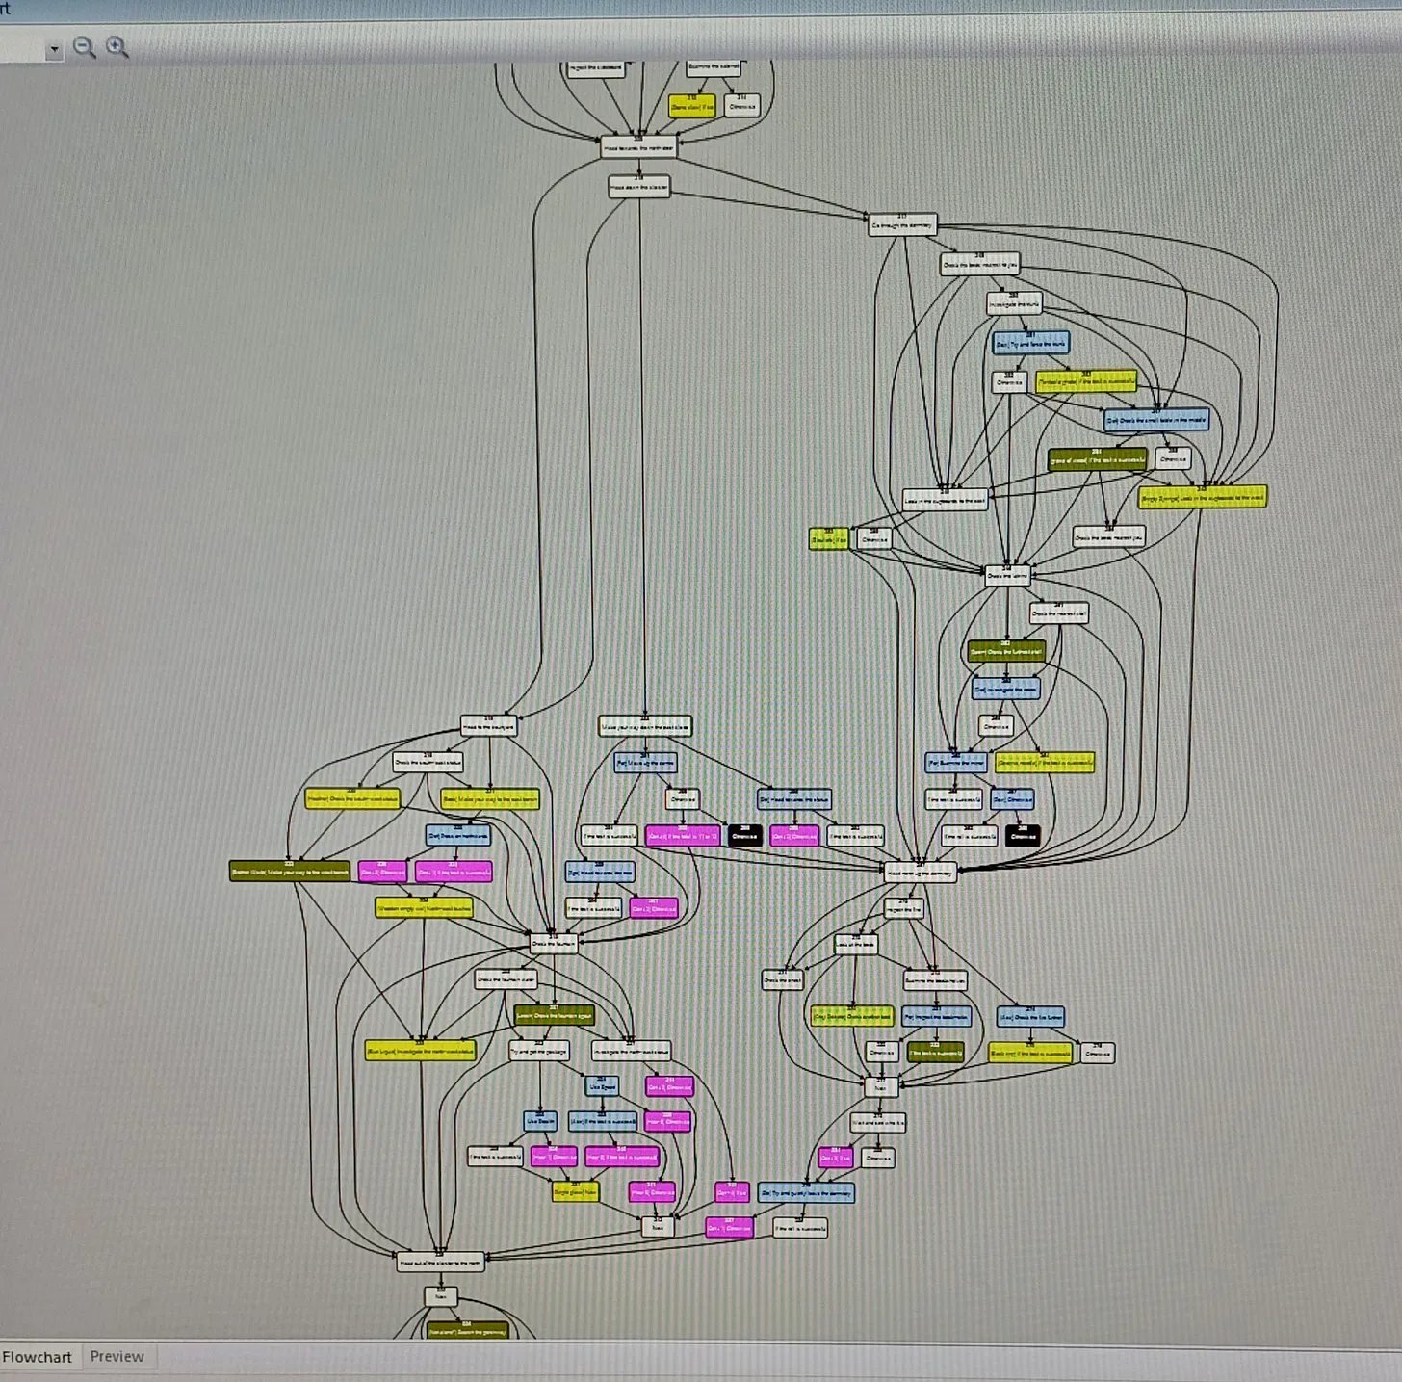
Task: Select the 'Inspect the fire' node
Action: 904,908
